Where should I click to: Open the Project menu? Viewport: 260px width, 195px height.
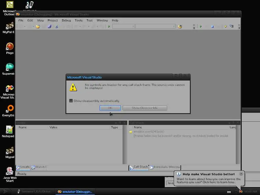click(x=53, y=20)
